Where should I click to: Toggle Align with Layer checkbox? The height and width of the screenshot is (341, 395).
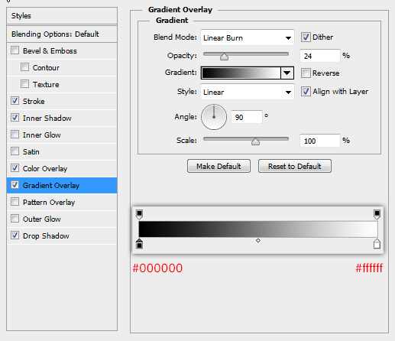306,91
